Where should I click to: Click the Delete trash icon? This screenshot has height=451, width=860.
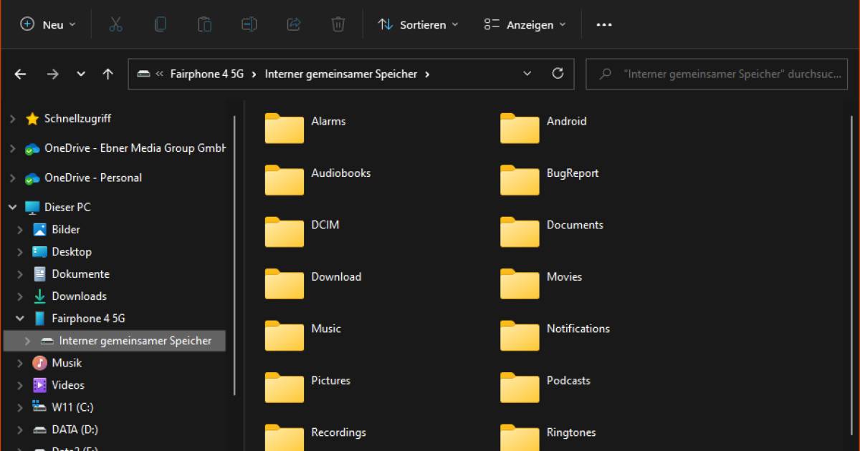click(338, 24)
